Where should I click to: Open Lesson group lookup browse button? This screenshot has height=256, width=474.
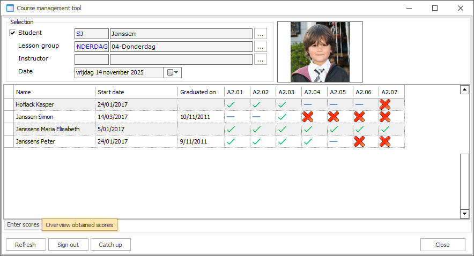(261, 47)
